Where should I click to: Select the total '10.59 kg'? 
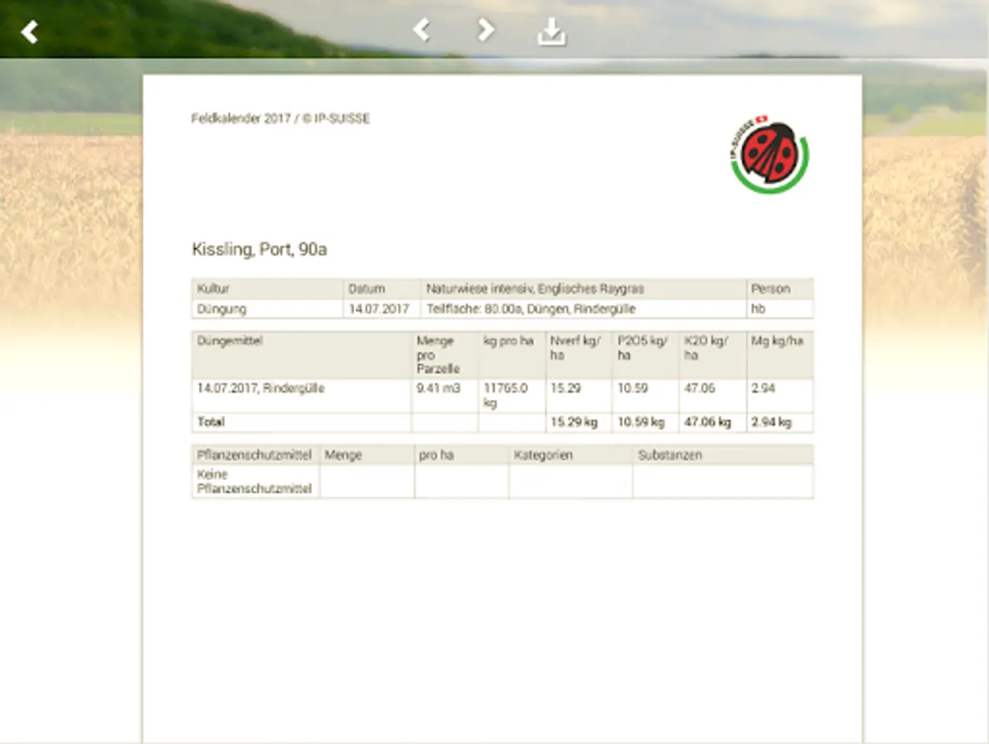640,422
